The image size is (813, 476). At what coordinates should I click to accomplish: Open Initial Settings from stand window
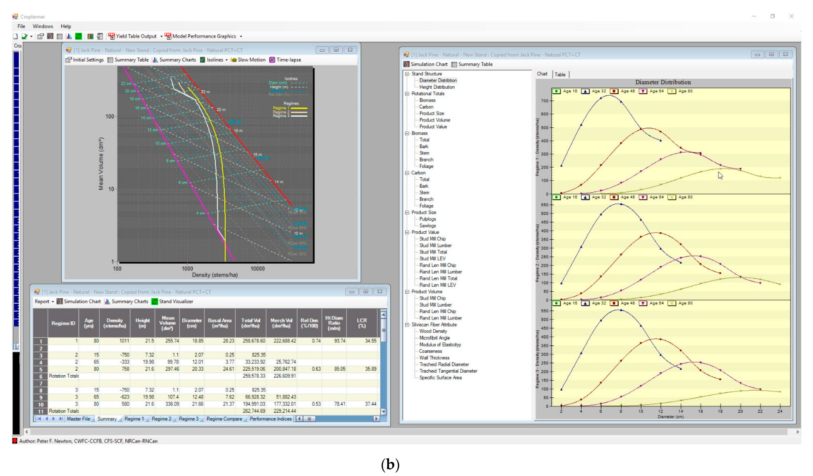click(85, 60)
